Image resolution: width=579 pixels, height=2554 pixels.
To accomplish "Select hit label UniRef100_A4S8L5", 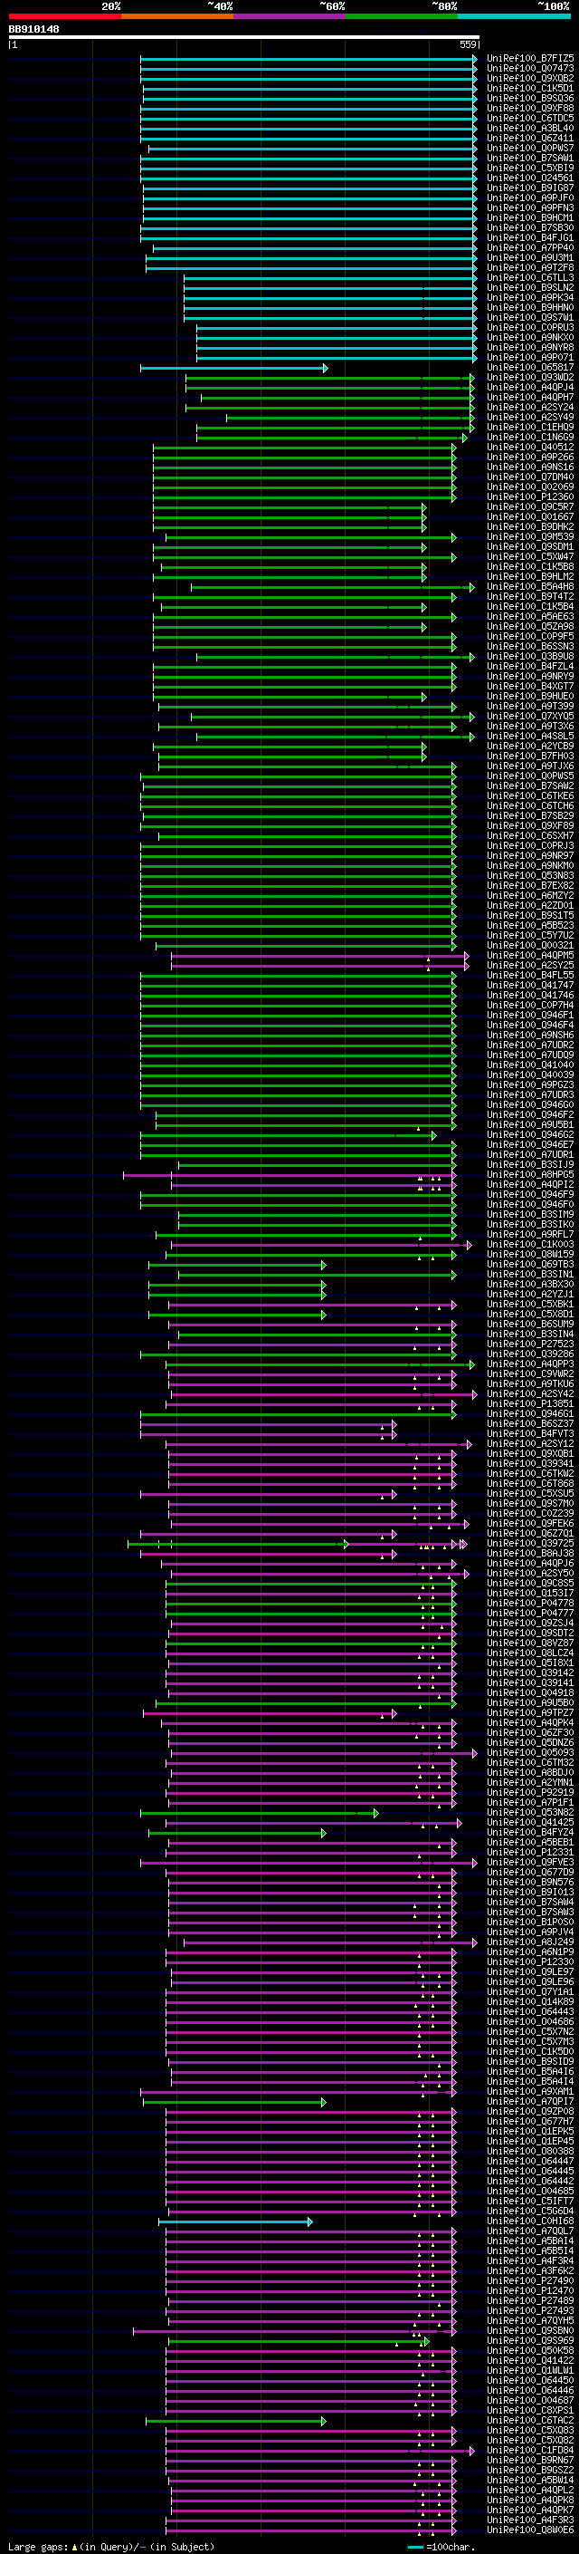I will click(x=530, y=736).
